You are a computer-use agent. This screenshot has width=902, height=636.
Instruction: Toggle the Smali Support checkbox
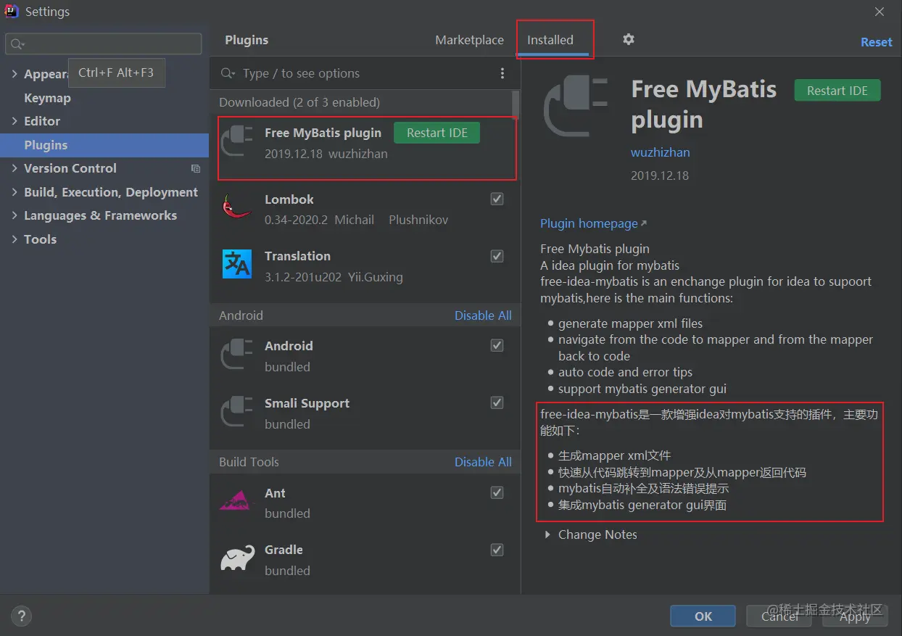coord(497,402)
